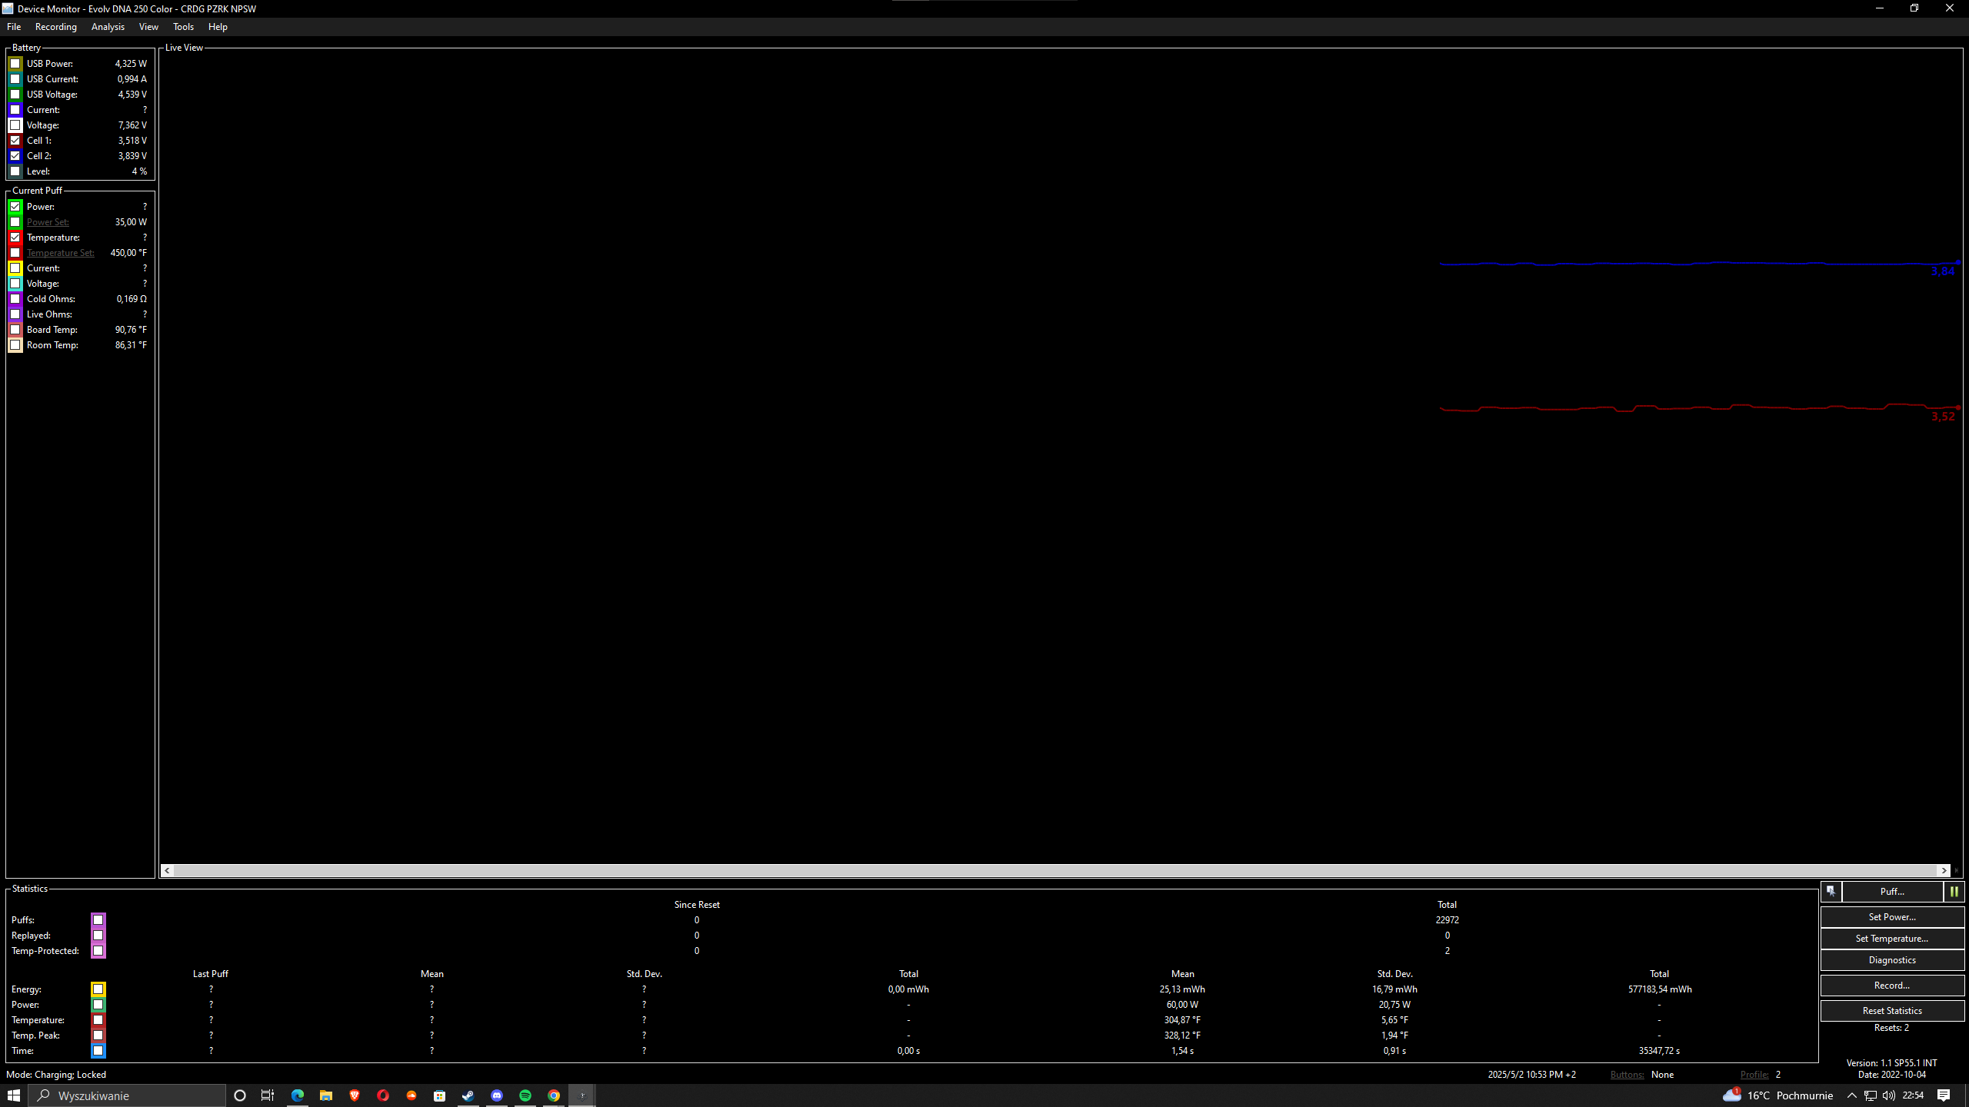Image resolution: width=1969 pixels, height=1107 pixels.
Task: Open the volume control in system tray
Action: point(1889,1095)
